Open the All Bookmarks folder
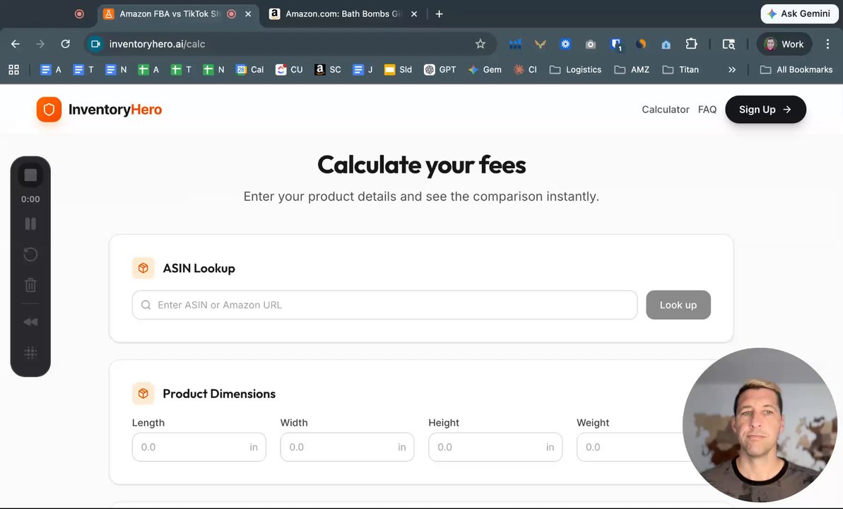 tap(796, 69)
